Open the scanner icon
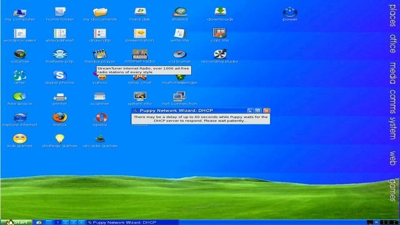400x225 pixels. click(x=100, y=97)
